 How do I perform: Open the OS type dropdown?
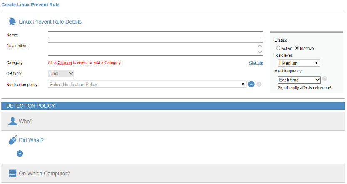click(x=61, y=74)
